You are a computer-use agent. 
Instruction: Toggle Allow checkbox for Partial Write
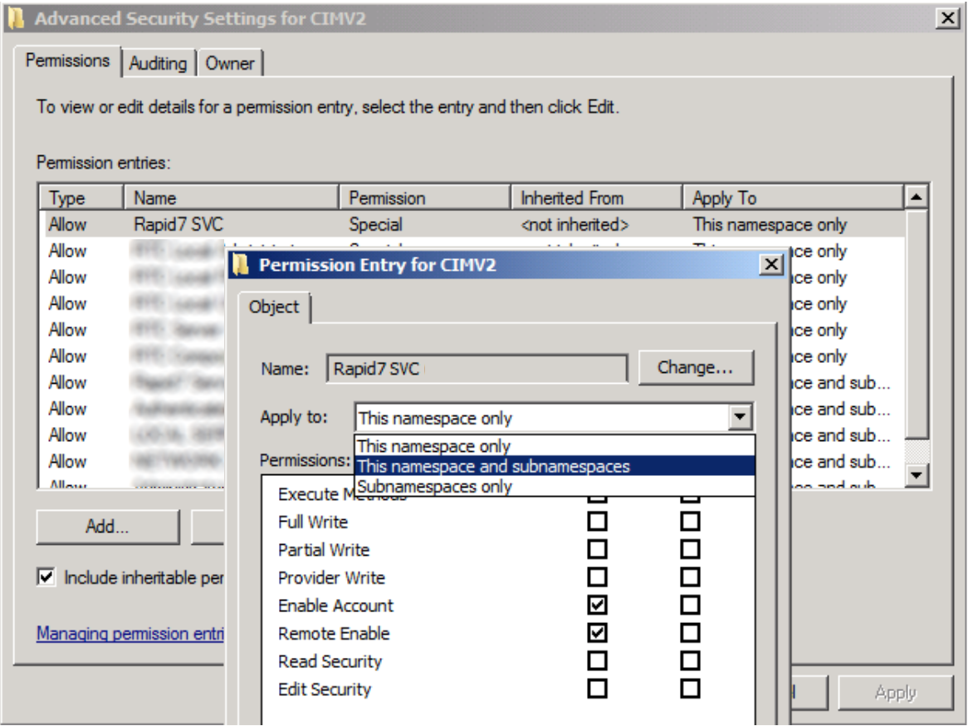597,549
